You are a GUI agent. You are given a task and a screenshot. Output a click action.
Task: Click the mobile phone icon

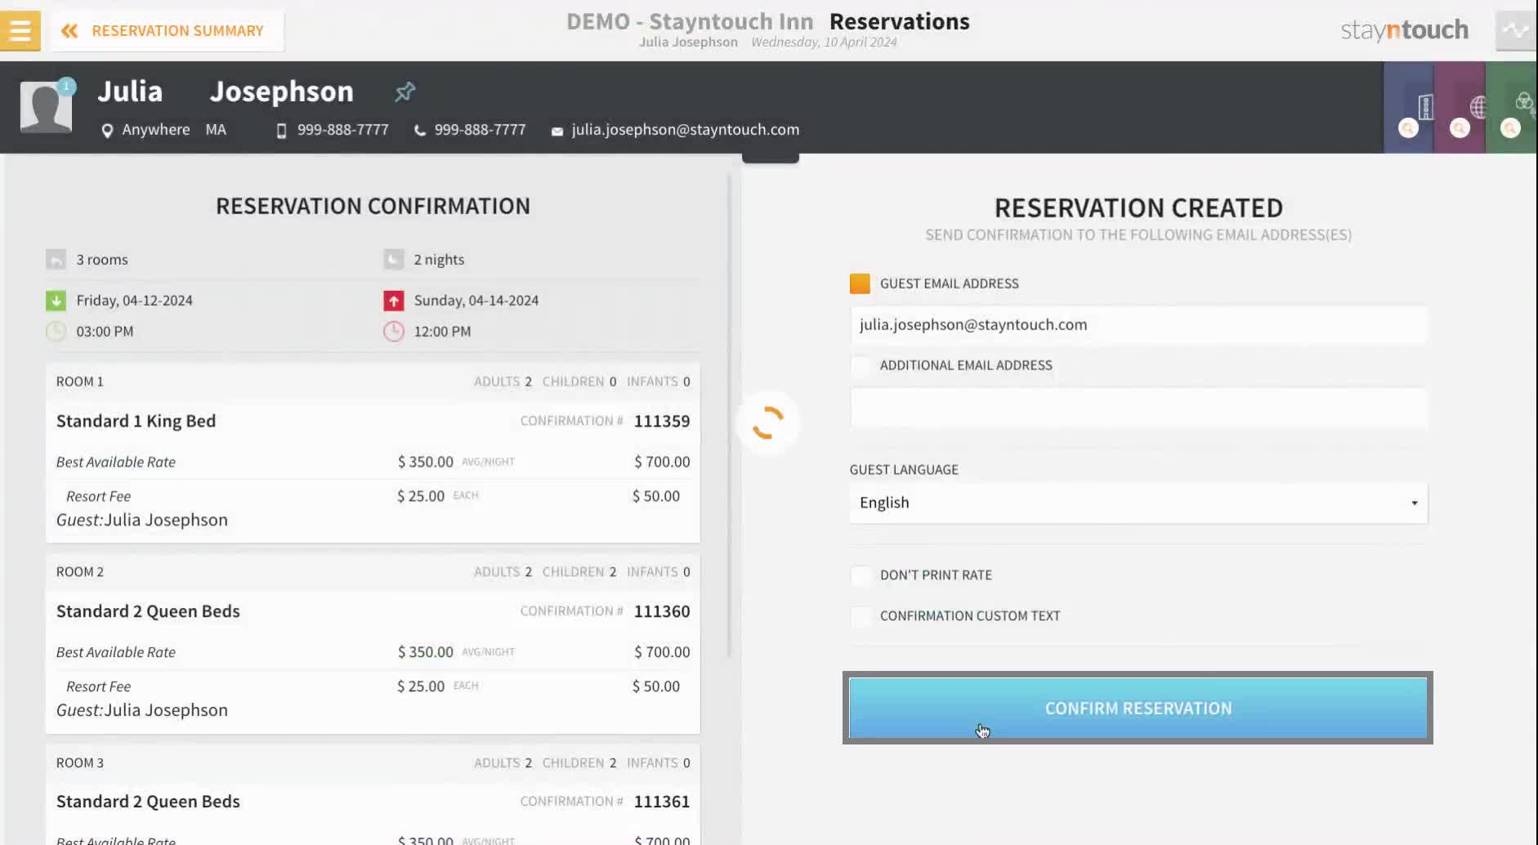coord(281,131)
